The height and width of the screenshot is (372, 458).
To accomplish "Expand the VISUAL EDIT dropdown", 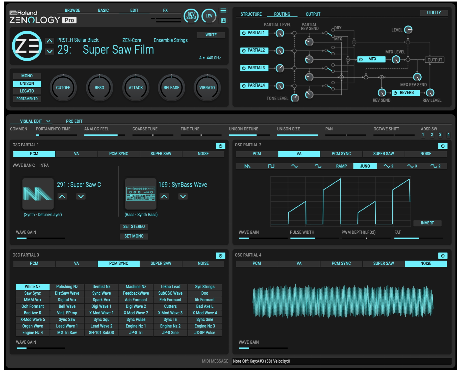I will (48, 121).
